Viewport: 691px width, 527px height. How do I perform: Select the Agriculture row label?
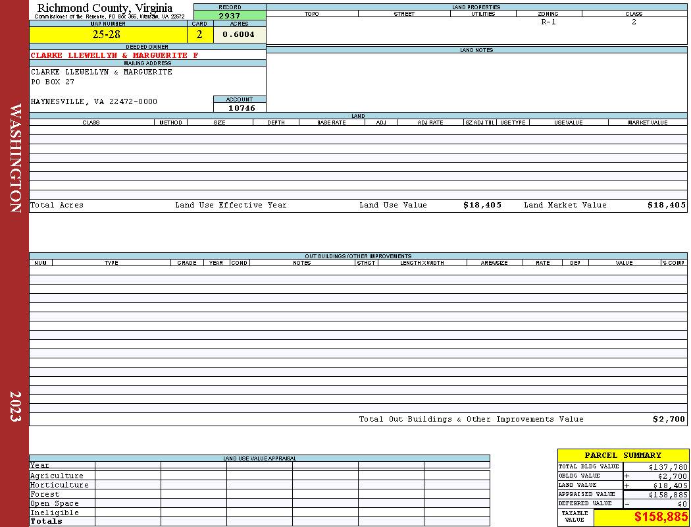click(57, 476)
